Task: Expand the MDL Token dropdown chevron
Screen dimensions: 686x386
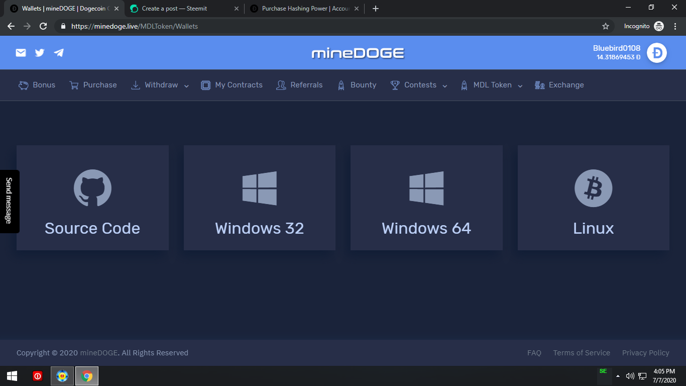Action: (x=520, y=86)
